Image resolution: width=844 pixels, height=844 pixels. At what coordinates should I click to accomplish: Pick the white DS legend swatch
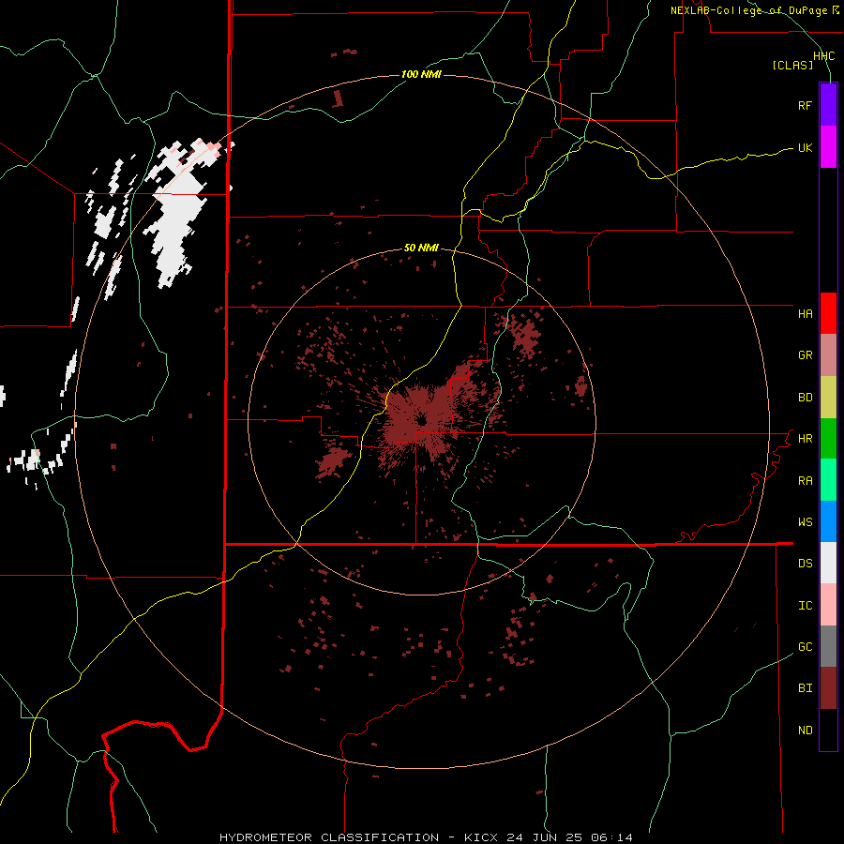(x=828, y=563)
